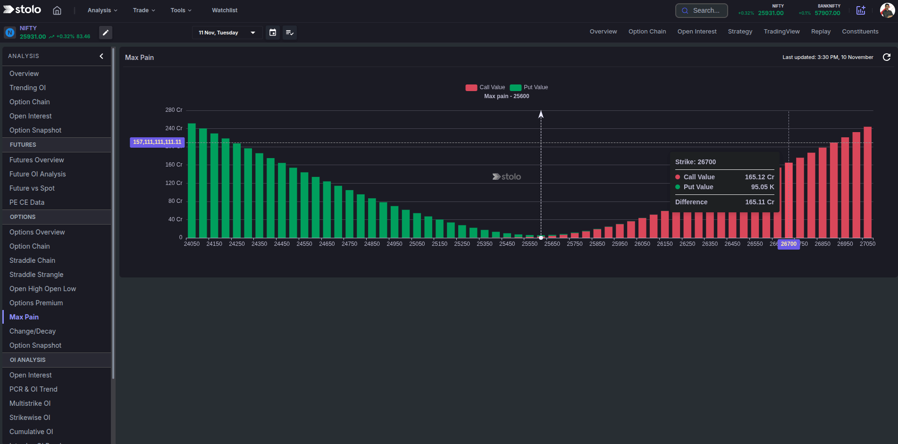
Task: Click the search magnifier icon
Action: [686, 10]
